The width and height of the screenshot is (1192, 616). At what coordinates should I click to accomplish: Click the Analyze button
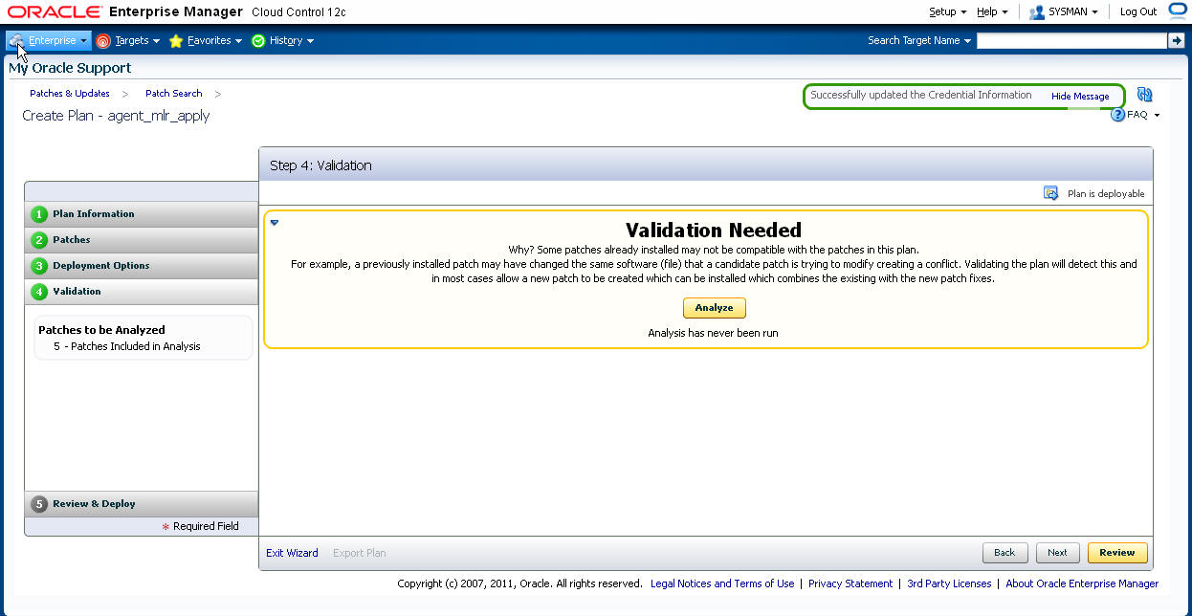(x=714, y=308)
